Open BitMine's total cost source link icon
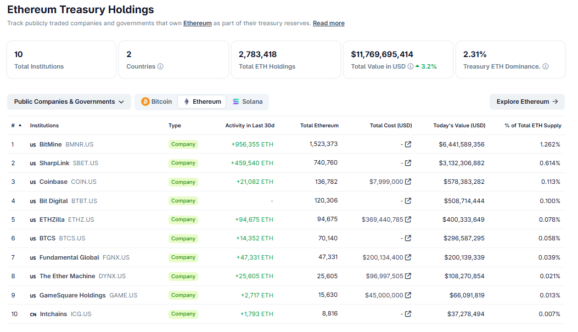The width and height of the screenshot is (578, 332). [408, 144]
